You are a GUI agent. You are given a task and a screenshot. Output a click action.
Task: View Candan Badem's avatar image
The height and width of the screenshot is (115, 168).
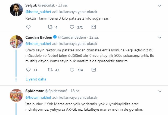[16, 42]
